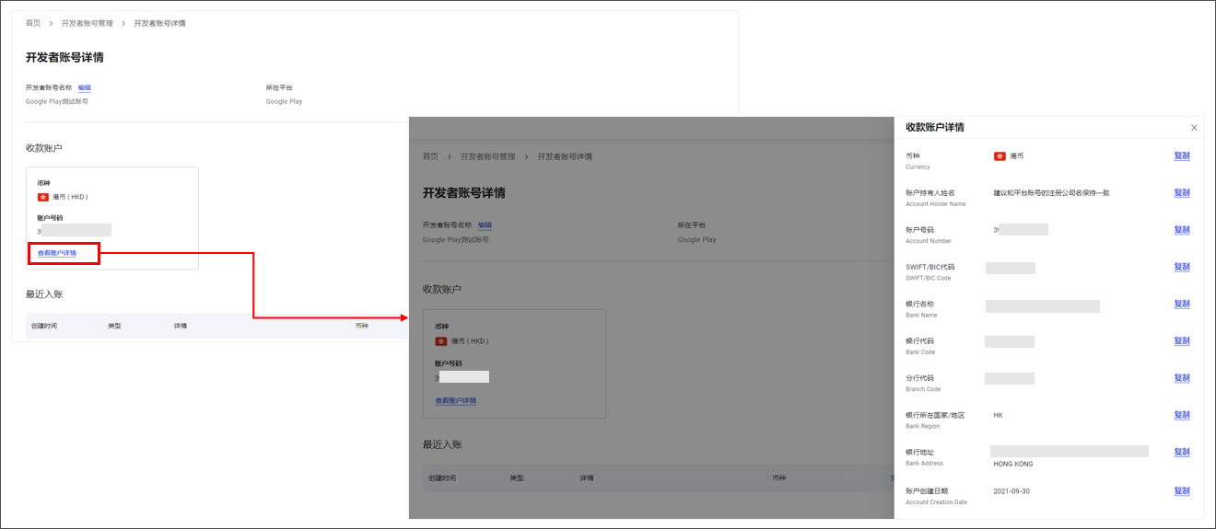
Task: Click 详情 column header in undimmed page table
Action: point(181,326)
